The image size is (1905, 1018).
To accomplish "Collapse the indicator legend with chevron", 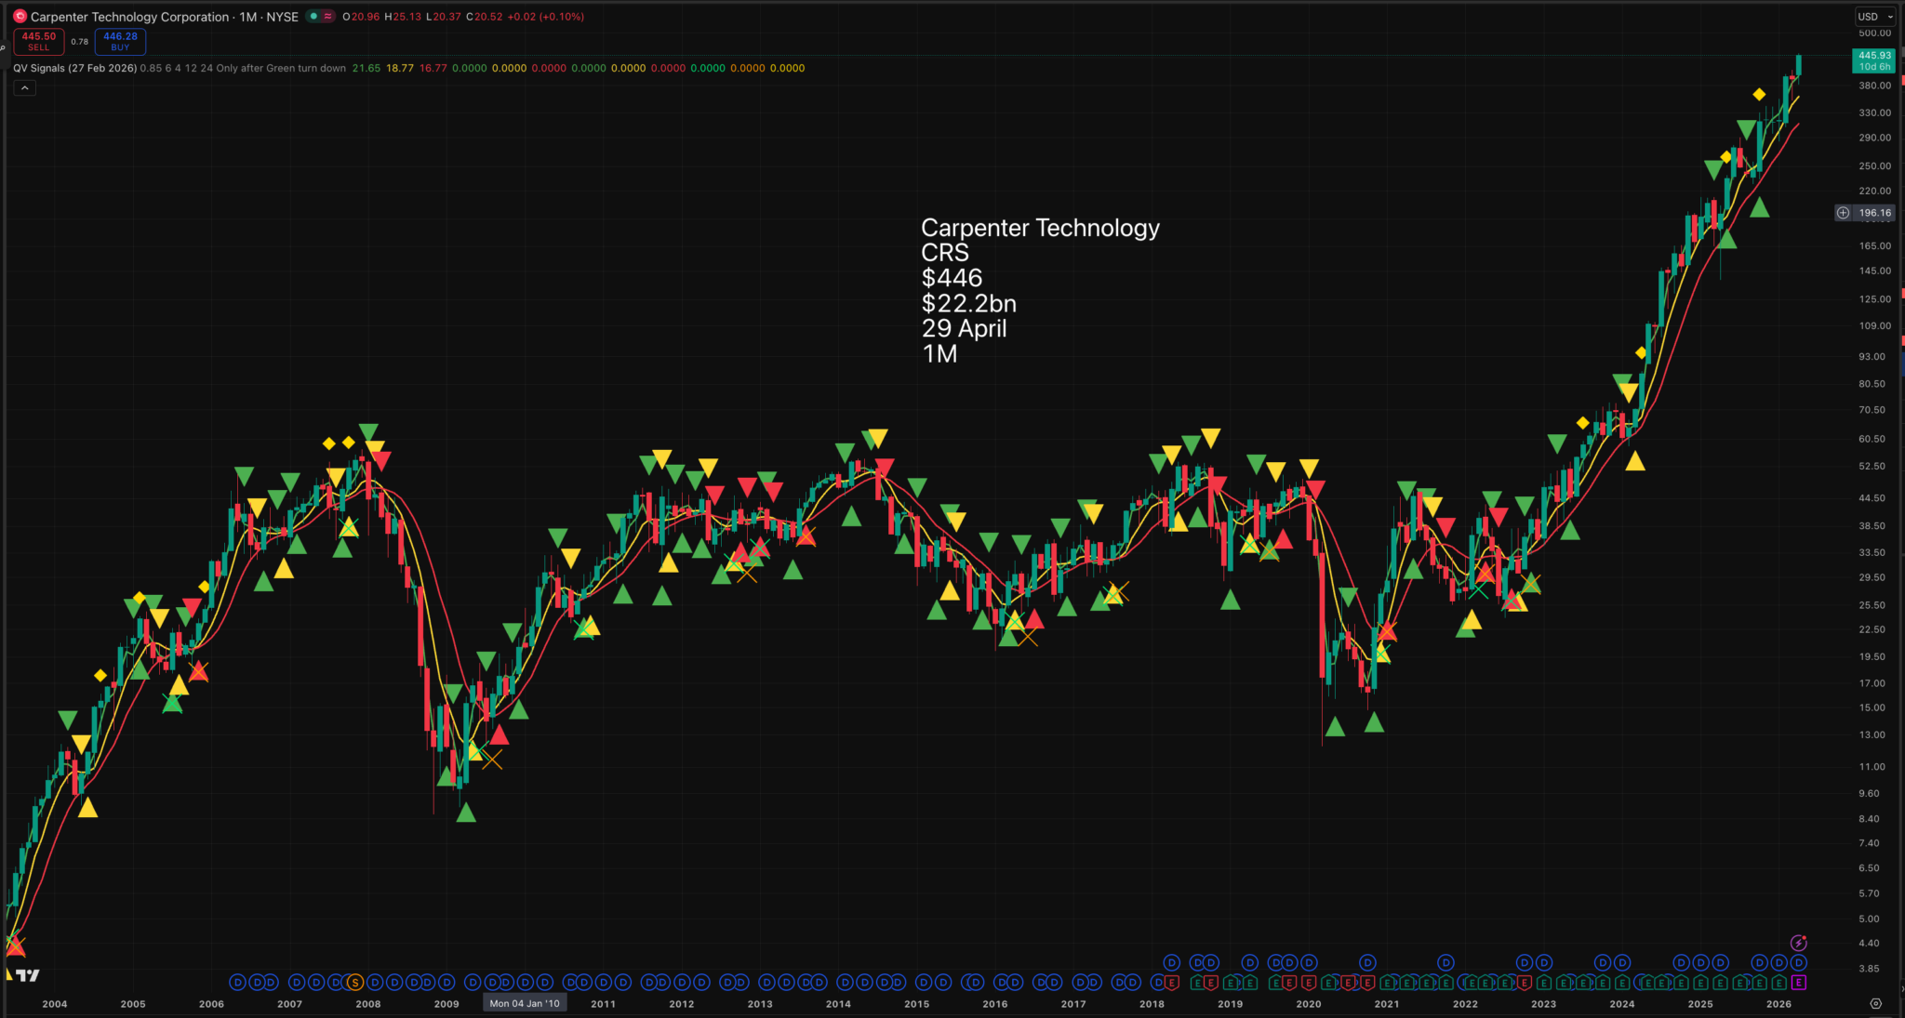I will click(x=25, y=87).
